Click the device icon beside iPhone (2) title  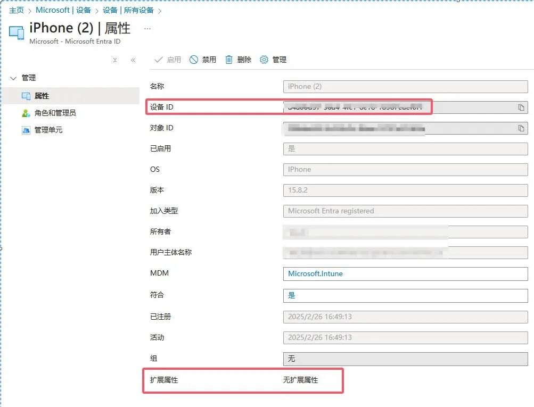point(17,32)
